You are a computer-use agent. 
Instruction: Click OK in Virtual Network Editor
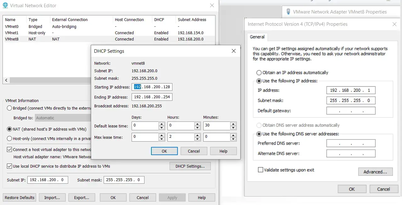coord(113,197)
